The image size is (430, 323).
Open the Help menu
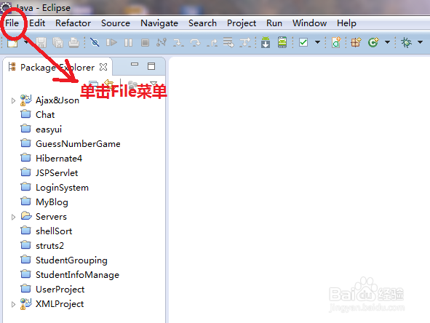tap(346, 23)
